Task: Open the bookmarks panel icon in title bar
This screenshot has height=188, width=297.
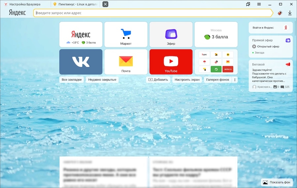Action: click(248, 4)
